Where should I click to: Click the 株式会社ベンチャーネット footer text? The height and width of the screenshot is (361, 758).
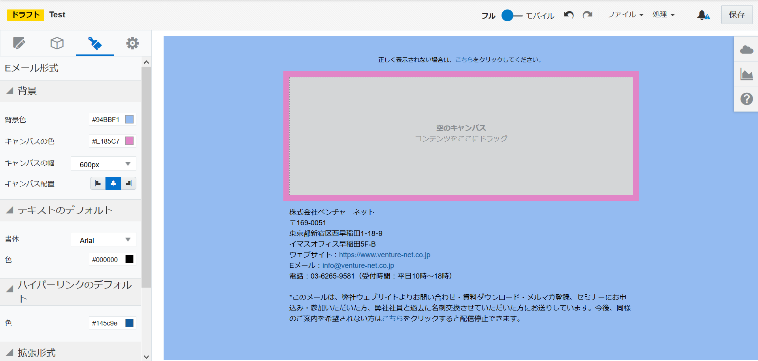(x=332, y=212)
